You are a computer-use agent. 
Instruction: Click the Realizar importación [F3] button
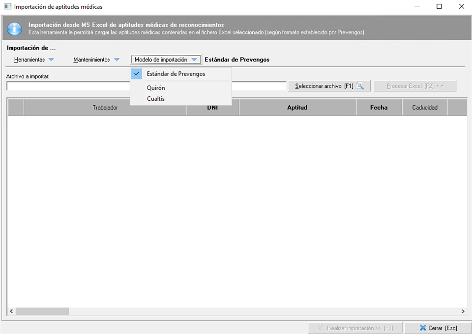355,328
